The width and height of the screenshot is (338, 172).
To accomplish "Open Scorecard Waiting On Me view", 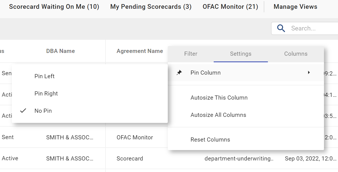I will tap(54, 7).
